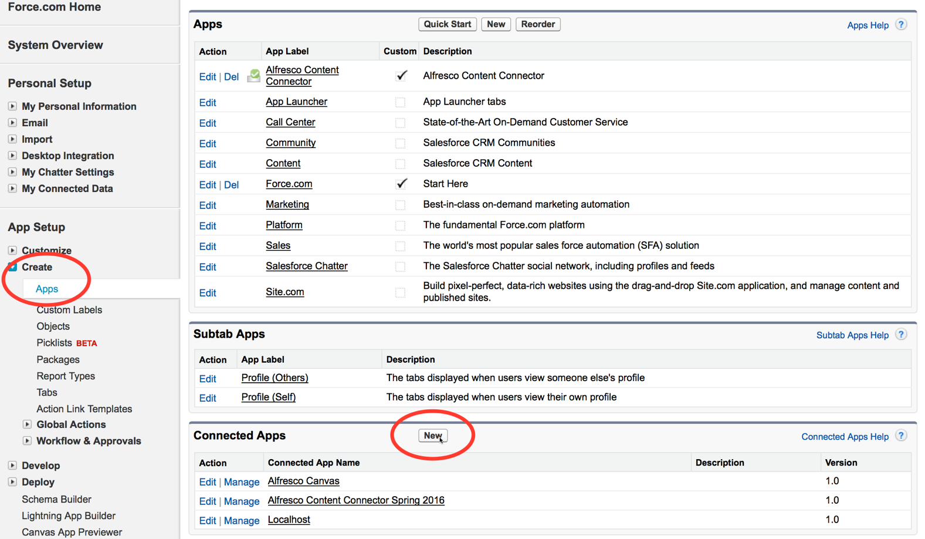The image size is (925, 539).
Task: Edit the Localhost connected app
Action: click(x=207, y=521)
